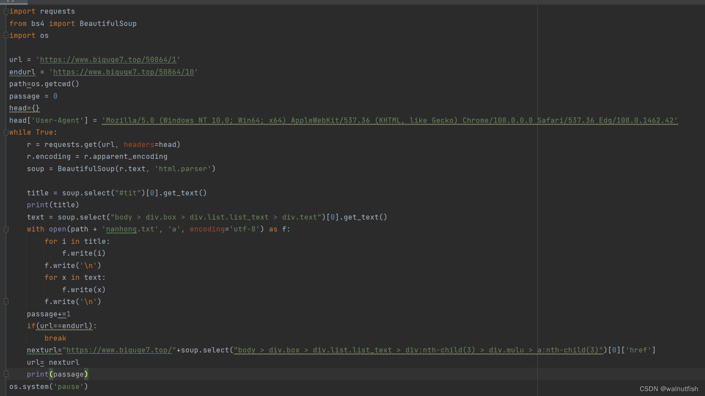Click the 'f.write(x)' statement
The image size is (705, 396).
point(84,290)
